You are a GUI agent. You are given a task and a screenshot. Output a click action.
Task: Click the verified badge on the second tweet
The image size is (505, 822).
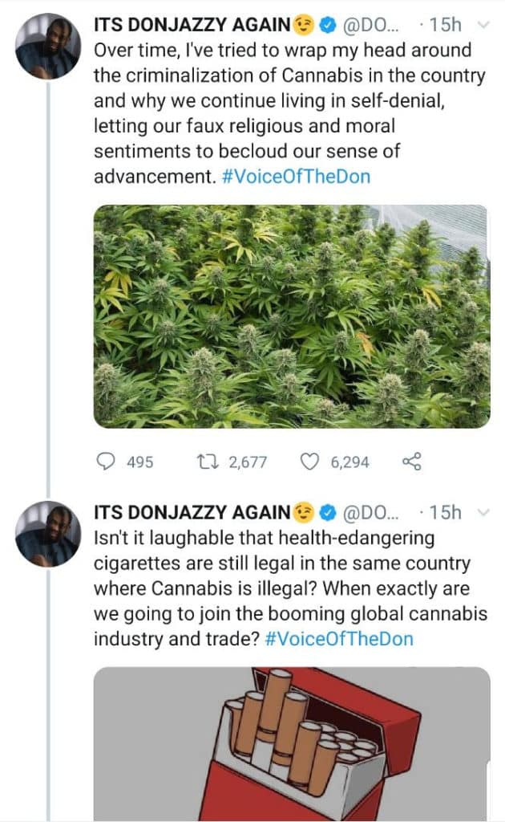pyautogui.click(x=326, y=513)
